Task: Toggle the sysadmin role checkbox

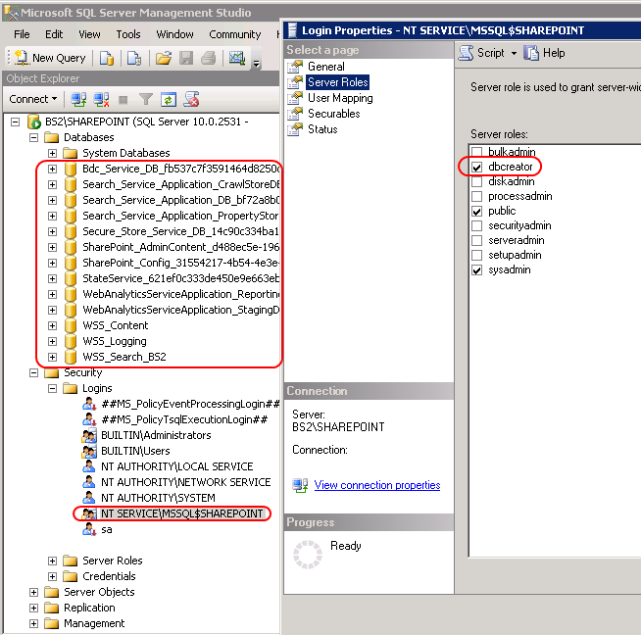Action: coord(477,269)
